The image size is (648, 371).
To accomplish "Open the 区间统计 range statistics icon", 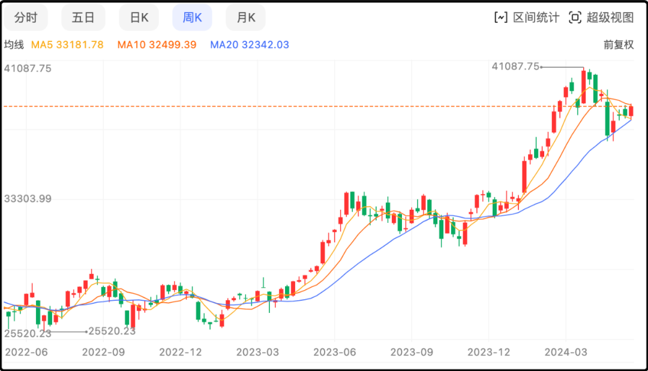I will coord(500,17).
